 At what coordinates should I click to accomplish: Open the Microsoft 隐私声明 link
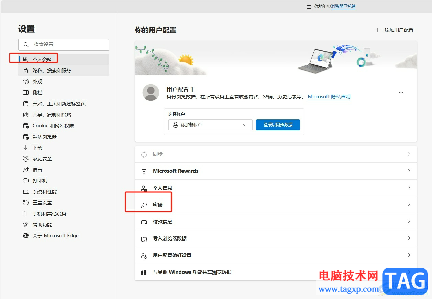329,97
